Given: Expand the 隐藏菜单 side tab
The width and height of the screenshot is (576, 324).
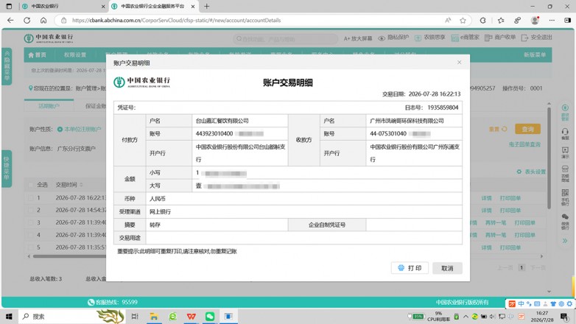Looking at the screenshot, I should click(7, 66).
